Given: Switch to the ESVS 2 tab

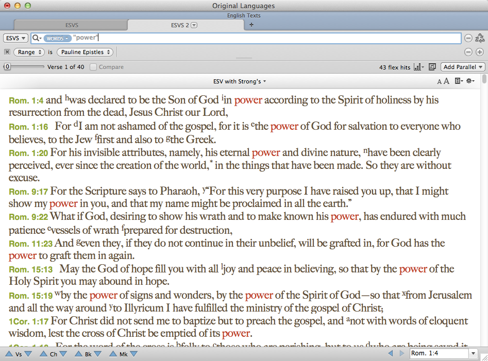Looking at the screenshot, I should coord(185,25).
